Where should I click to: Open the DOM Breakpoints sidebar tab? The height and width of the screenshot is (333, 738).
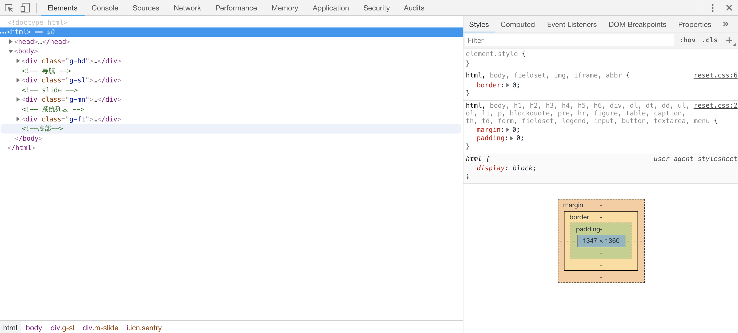[x=637, y=24]
